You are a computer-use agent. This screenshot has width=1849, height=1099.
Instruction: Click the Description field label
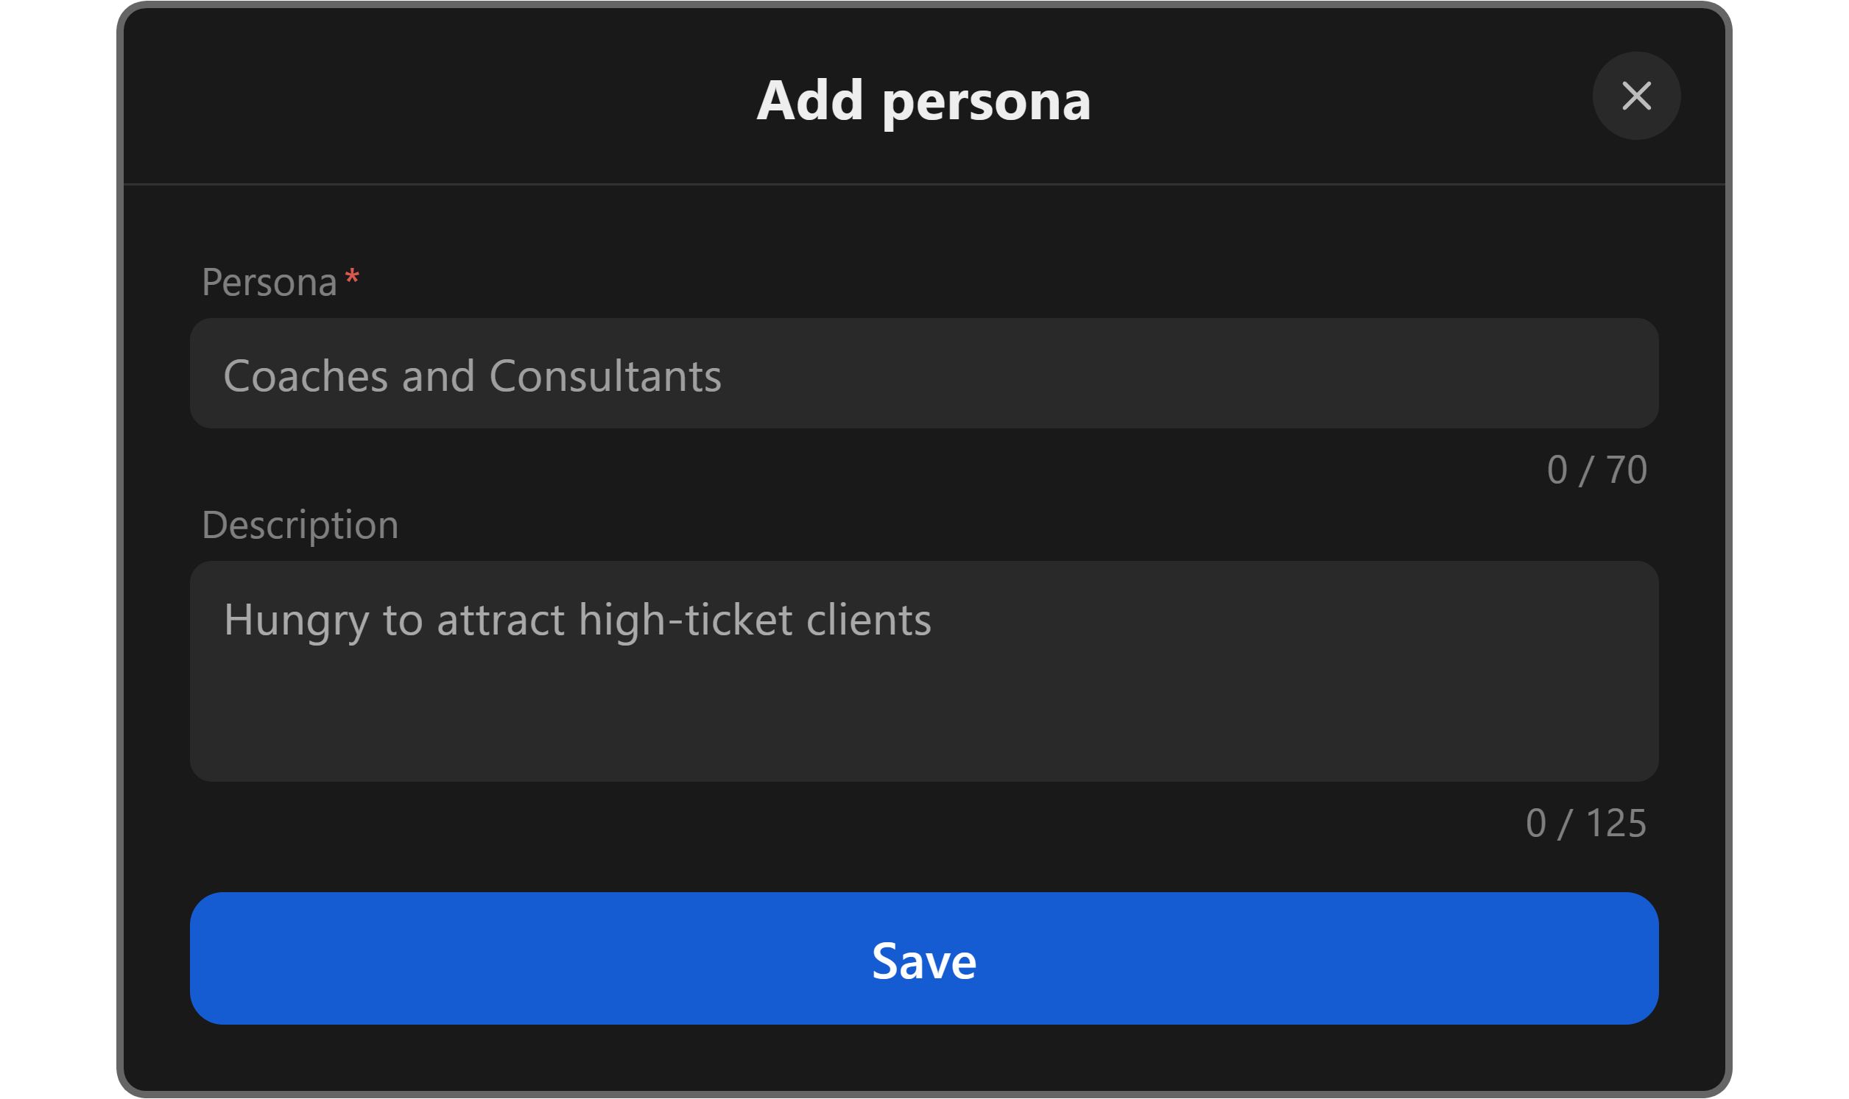click(300, 525)
